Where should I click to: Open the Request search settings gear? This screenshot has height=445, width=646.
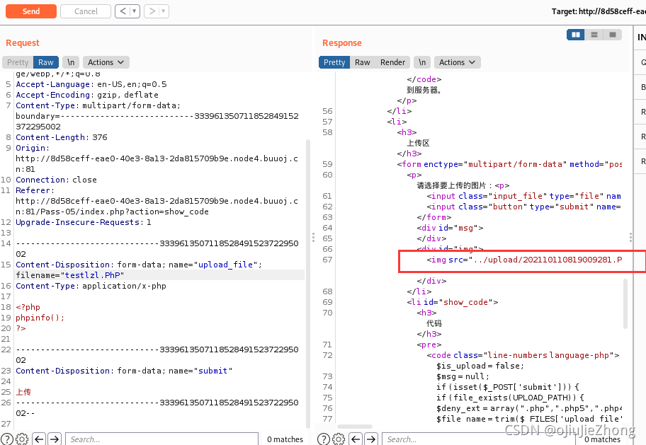pyautogui.click(x=22, y=439)
